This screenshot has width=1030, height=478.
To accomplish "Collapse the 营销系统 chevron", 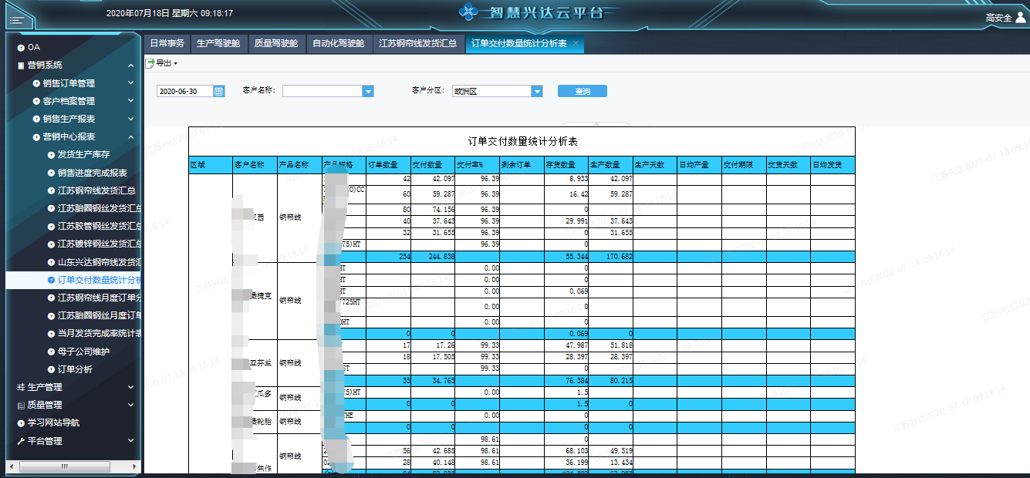I will (131, 65).
